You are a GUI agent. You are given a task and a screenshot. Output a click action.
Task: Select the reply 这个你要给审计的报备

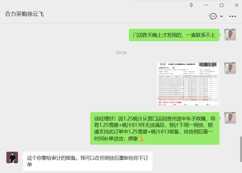point(87,161)
